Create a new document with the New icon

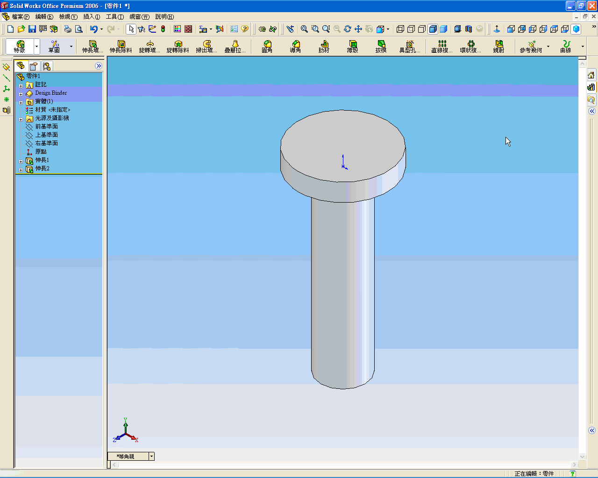pyautogui.click(x=10, y=29)
